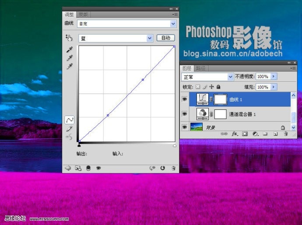
Task: Switch panel to expanded view icon
Action: pos(78,168)
